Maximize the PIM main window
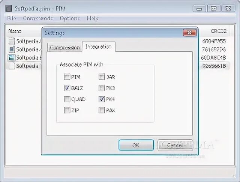 [x=214, y=8]
